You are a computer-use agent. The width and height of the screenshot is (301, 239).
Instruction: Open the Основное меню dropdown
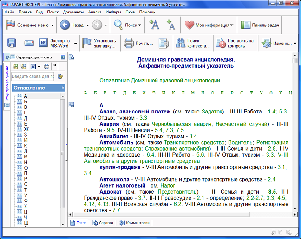tap(52, 25)
